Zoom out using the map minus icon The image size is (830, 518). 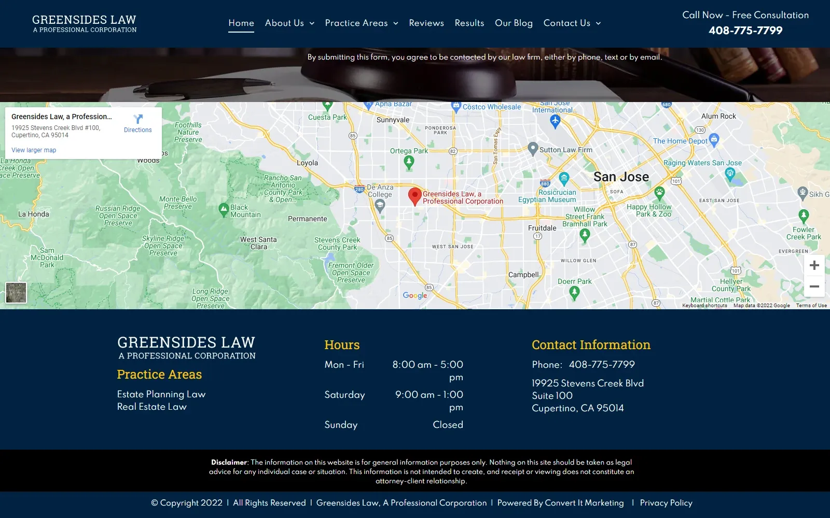(x=813, y=285)
